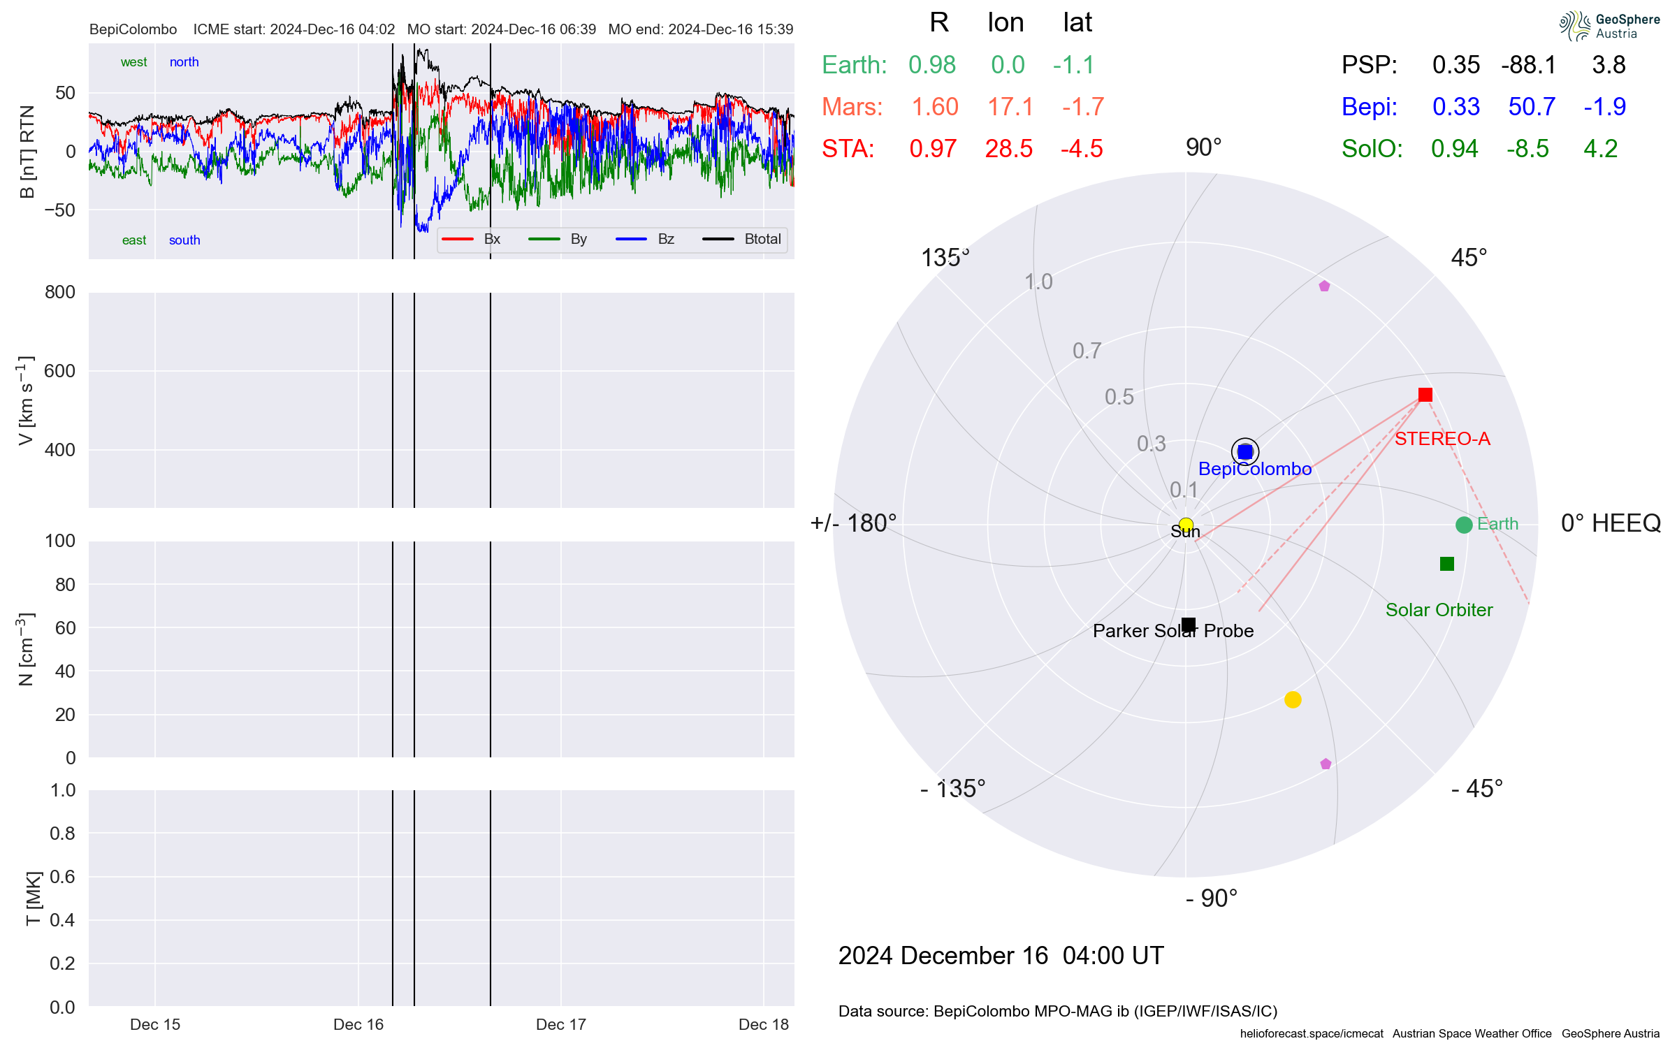This screenshot has height=1048, width=1677.
Task: Click the blue 'north' label in magnetic panel
Action: (x=184, y=62)
